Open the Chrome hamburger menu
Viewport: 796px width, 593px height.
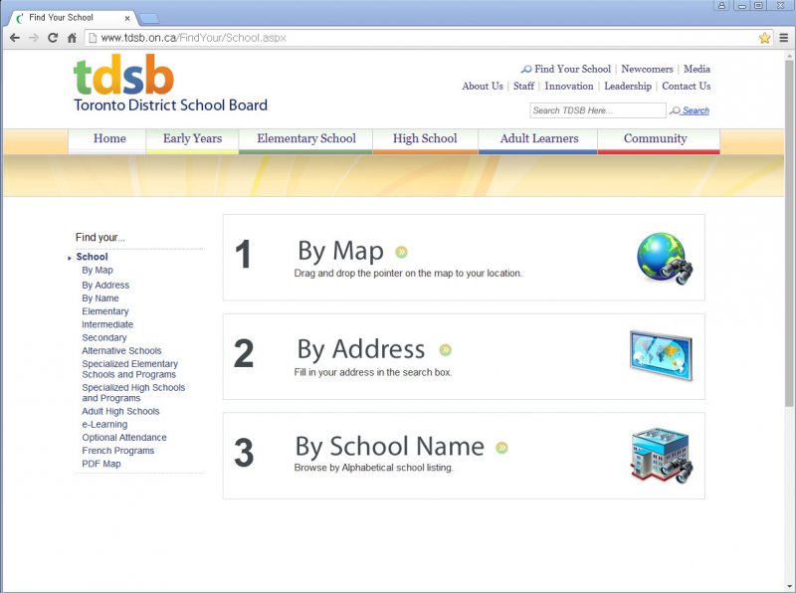[784, 38]
